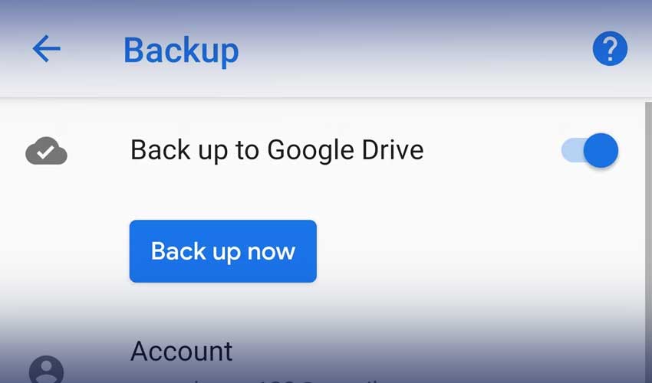Click the "Back up to Google Drive" label

click(x=277, y=150)
